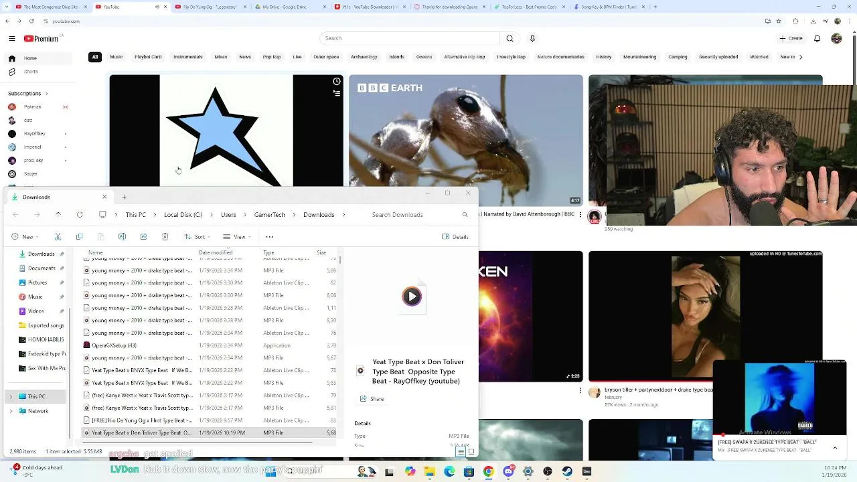Select the 'Alternative Hip Hop' chip

pos(465,57)
